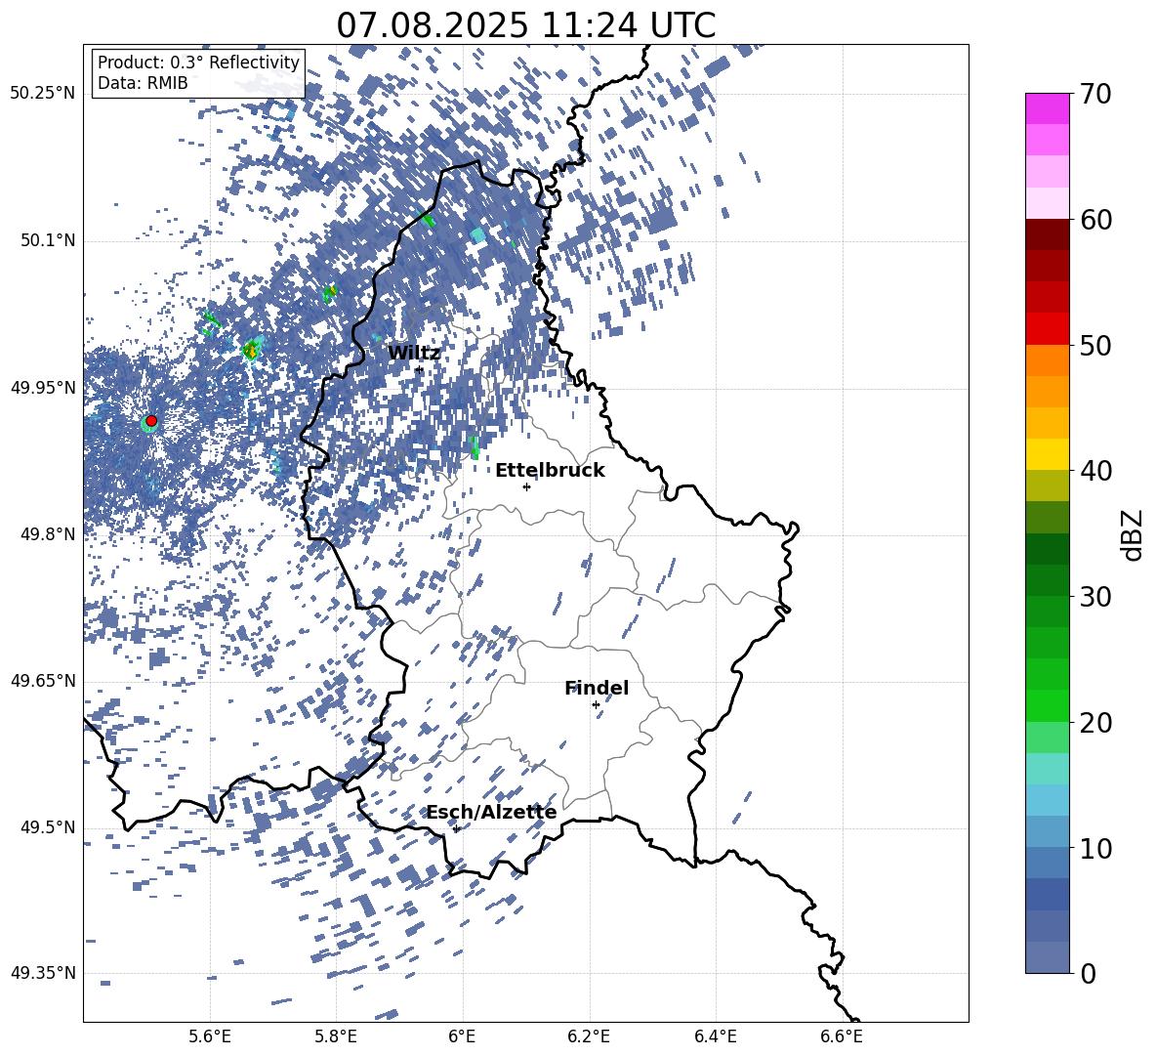Click the colorbar tick label '20'

click(1095, 723)
